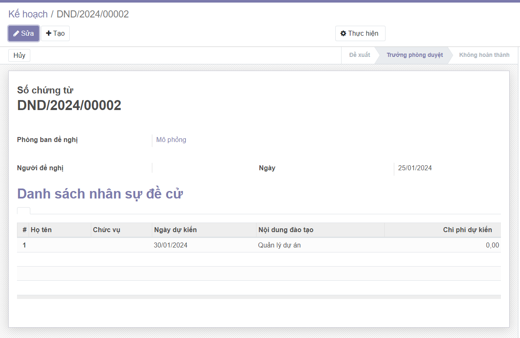Sort table by Ngày dự kiến column

coord(175,230)
